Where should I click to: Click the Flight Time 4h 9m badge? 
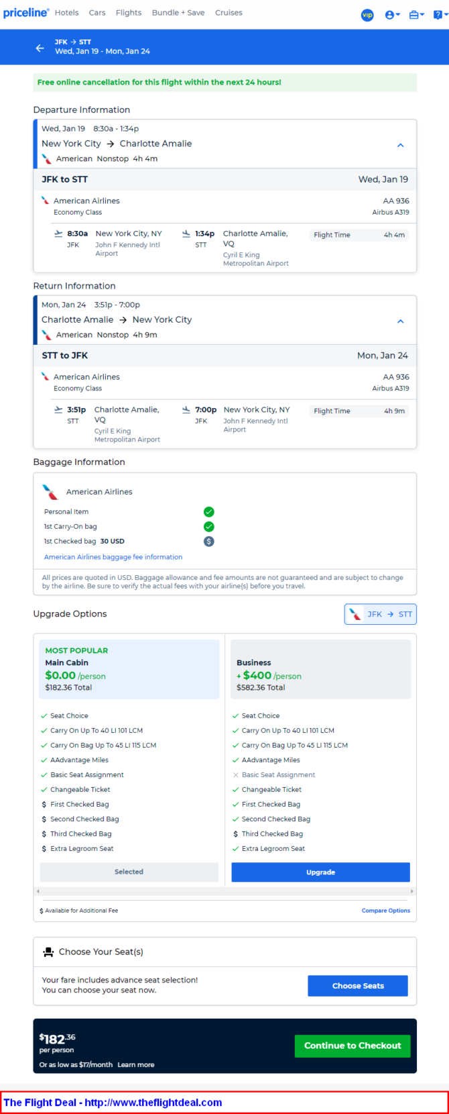point(359,411)
